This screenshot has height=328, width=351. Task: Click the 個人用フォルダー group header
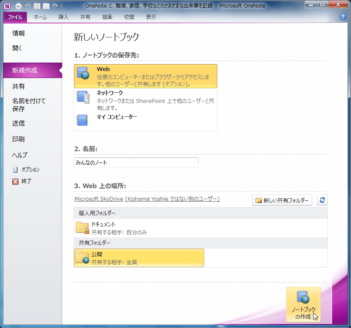(201, 213)
